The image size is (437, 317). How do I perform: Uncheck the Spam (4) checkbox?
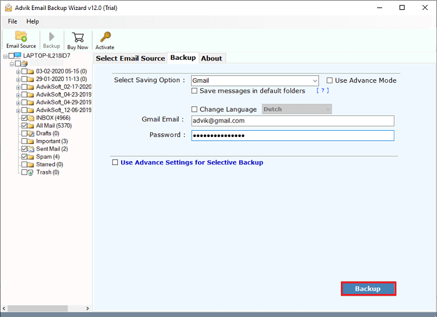24,157
